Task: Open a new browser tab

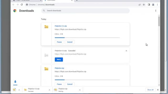Action: click(x=77, y=1)
